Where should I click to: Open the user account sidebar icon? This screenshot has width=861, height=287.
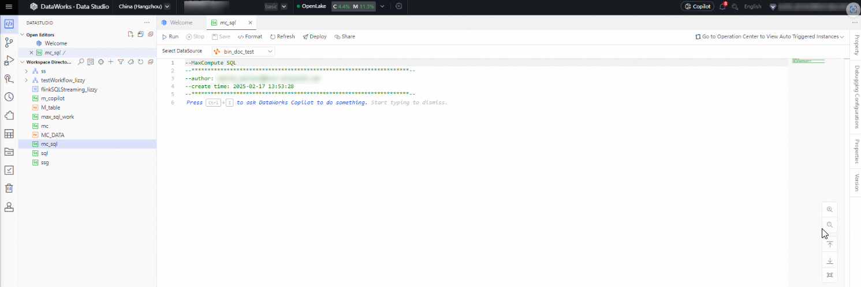coord(9,207)
